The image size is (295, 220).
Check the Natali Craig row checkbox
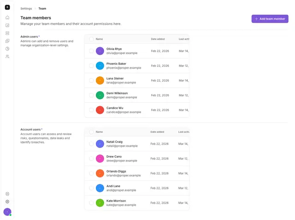[x=91, y=144]
